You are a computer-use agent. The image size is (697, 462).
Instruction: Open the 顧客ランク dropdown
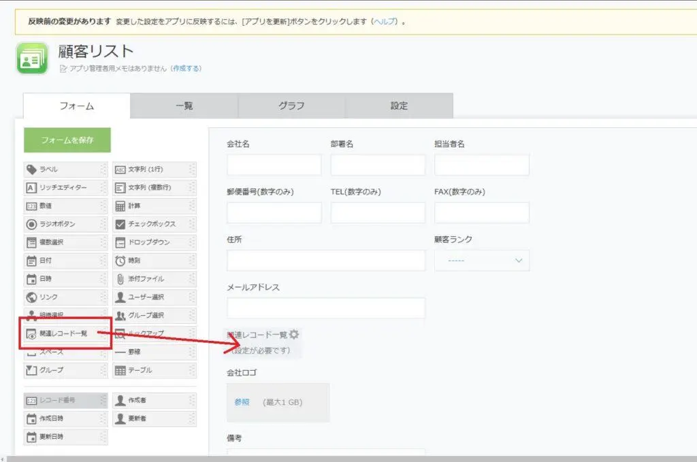tap(481, 260)
